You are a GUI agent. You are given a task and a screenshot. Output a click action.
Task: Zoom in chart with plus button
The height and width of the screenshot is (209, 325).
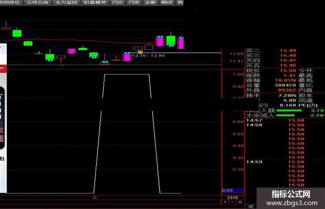pyautogui.click(x=225, y=202)
